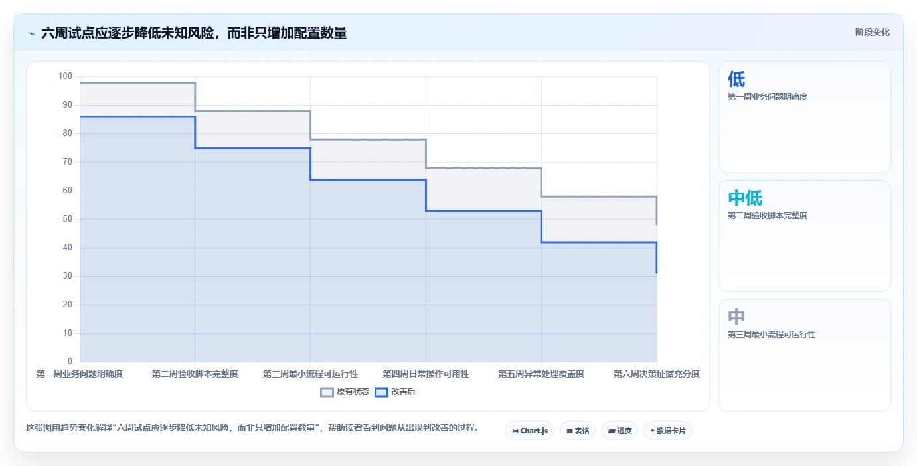Click the x-axis label 第一周业务问题明确度
This screenshot has height=466, width=917.
[x=80, y=374]
